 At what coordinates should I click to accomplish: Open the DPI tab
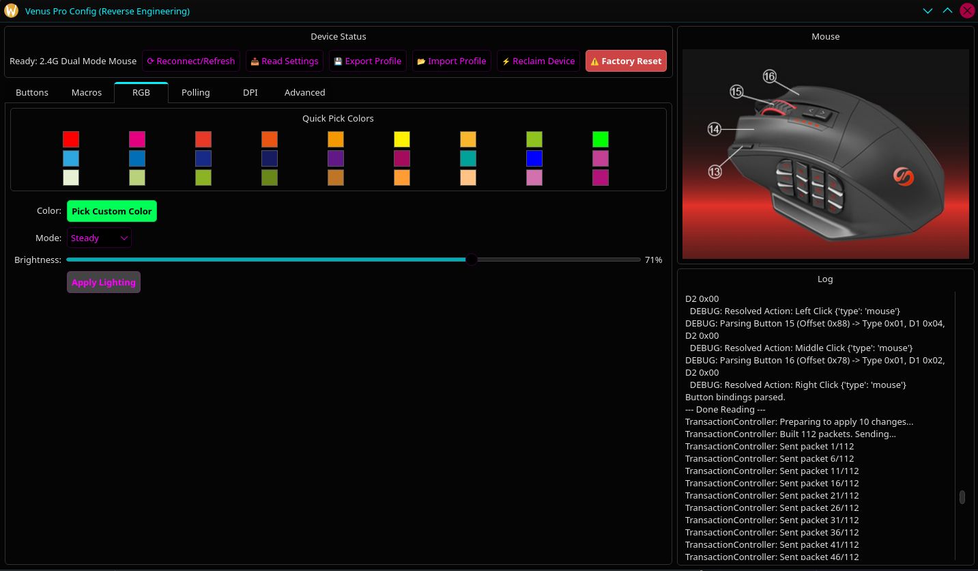250,92
